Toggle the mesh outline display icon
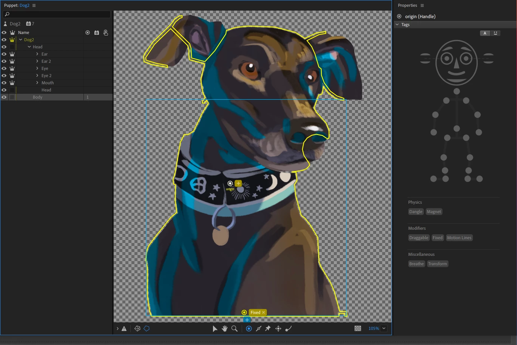 [x=137, y=329]
